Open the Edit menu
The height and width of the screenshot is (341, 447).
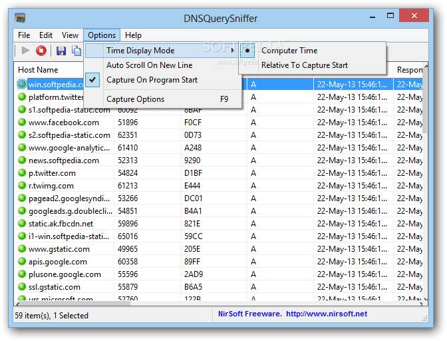tap(46, 35)
